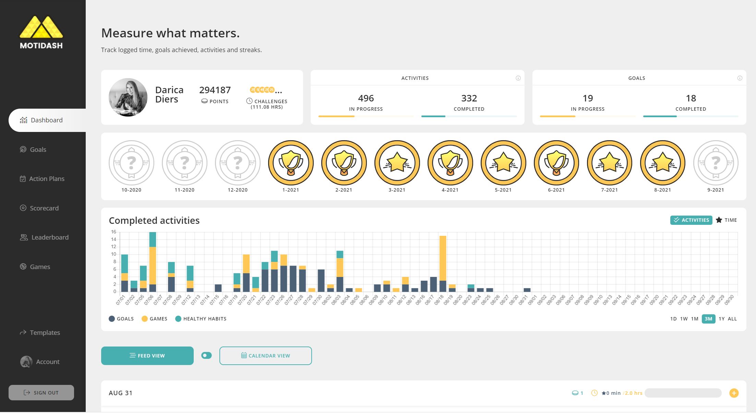Click the Sign Out button
Viewport: 756px width, 413px height.
click(x=41, y=392)
